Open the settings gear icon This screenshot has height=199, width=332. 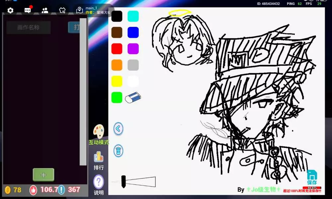[x=10, y=10]
